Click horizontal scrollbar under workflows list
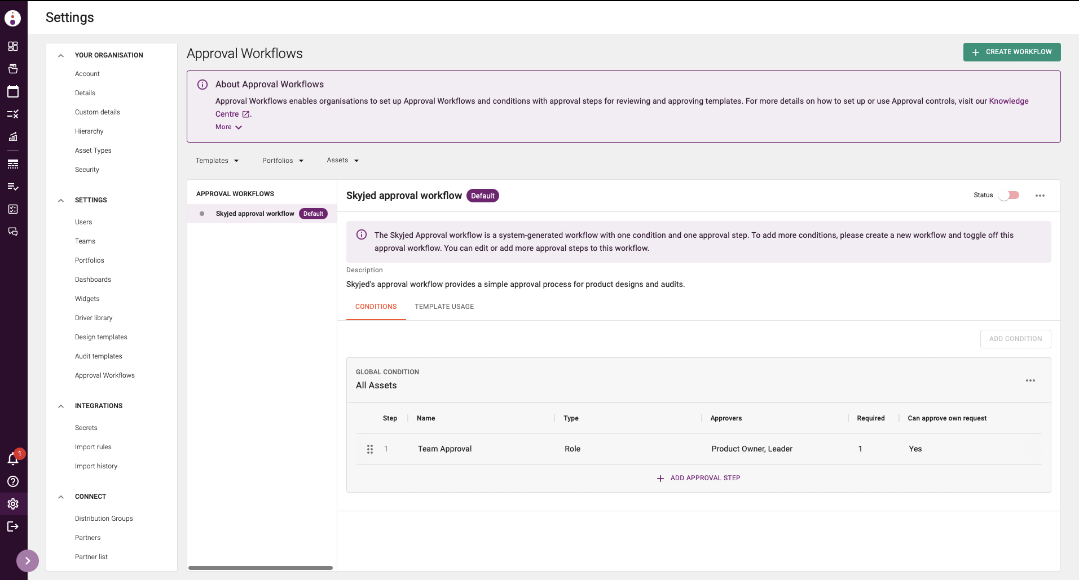The height and width of the screenshot is (580, 1079). pyautogui.click(x=261, y=568)
